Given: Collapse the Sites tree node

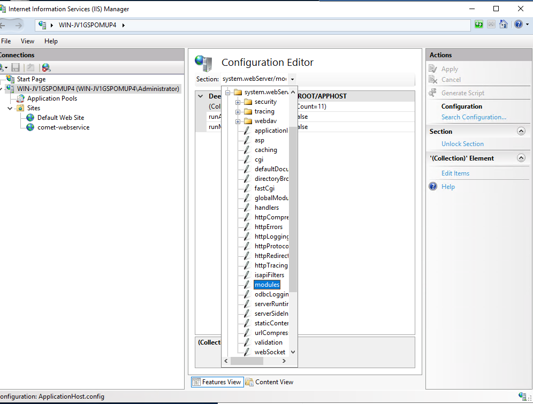Looking at the screenshot, I should click(10, 108).
